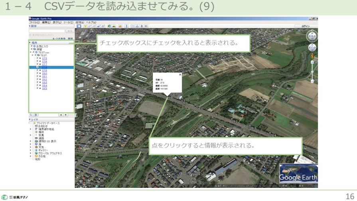Select the 28.0 placemark link
357x201 pixels.
point(44,73)
